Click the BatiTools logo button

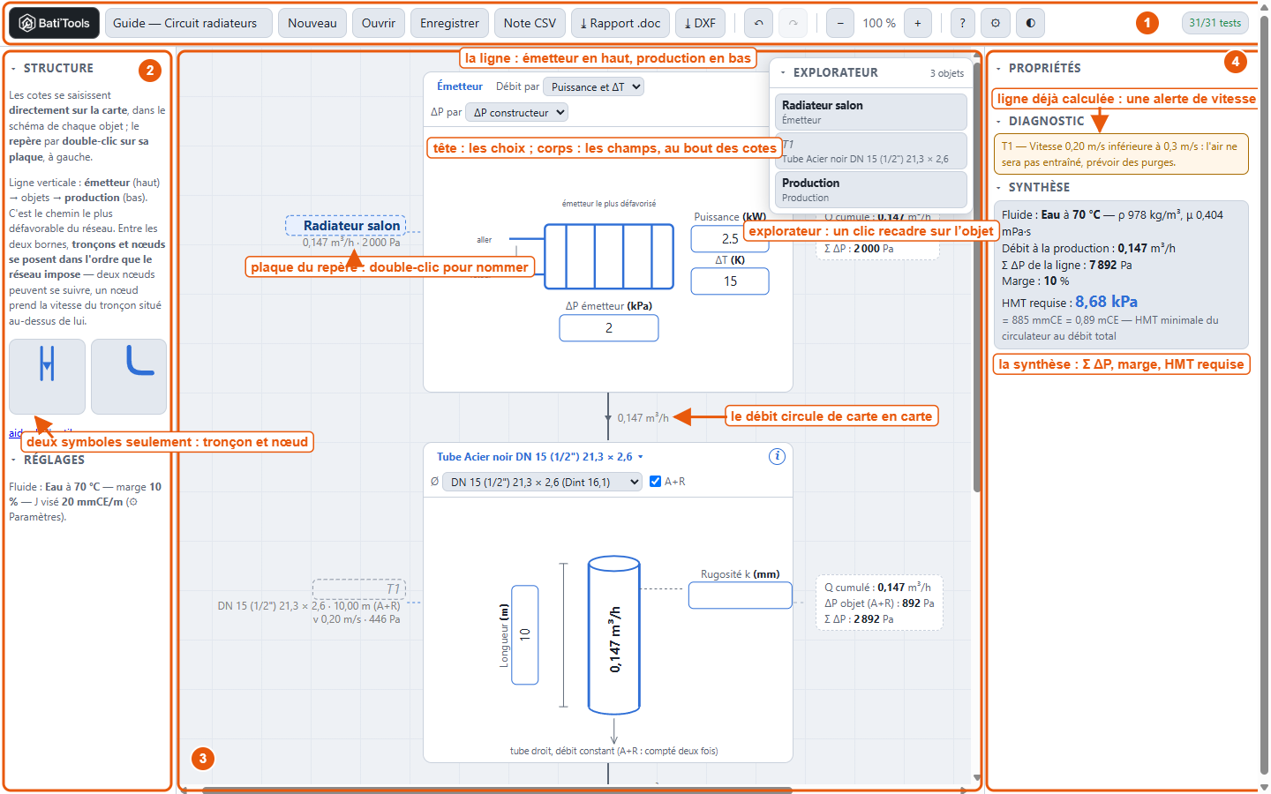pos(55,23)
